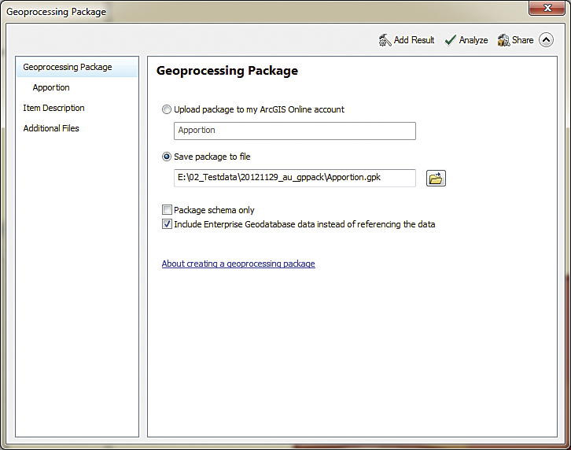Enable the Package schema only checkbox
Viewport: 571px width, 450px height.
167,210
